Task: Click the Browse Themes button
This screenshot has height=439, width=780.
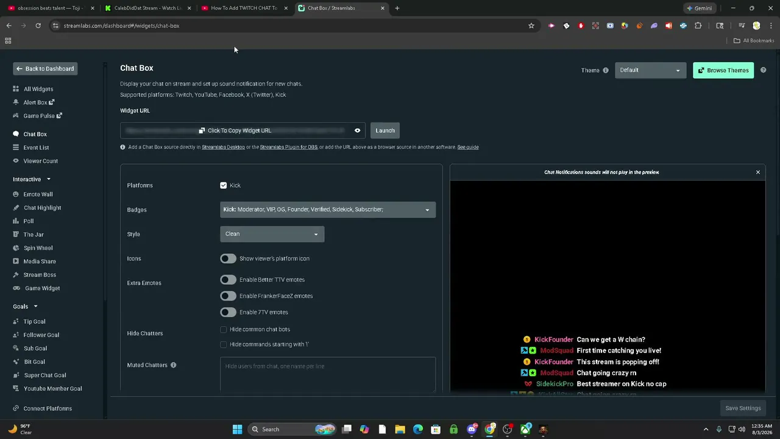Action: point(723,70)
